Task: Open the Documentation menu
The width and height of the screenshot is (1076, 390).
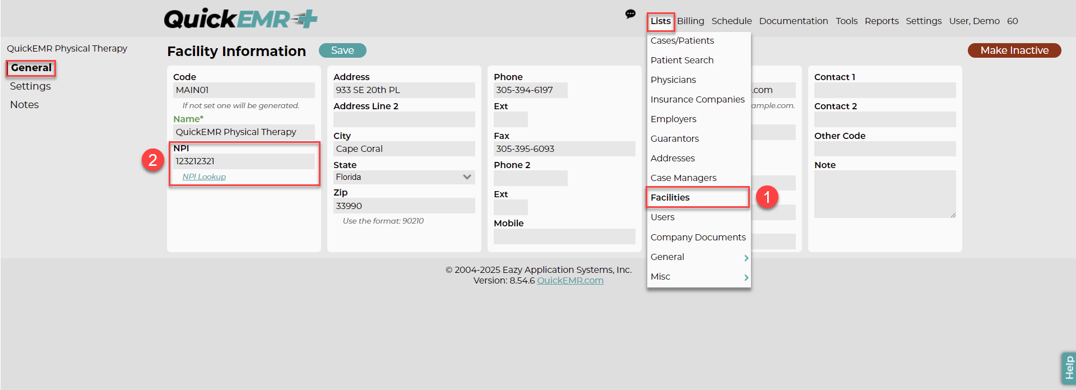Action: coord(794,21)
